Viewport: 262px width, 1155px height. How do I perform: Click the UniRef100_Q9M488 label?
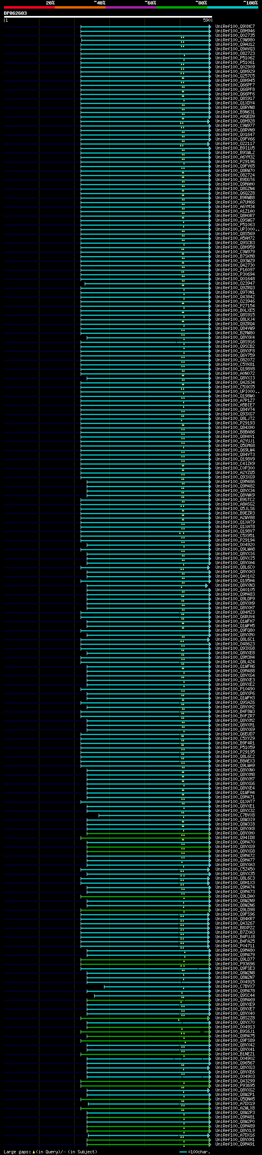235,671
